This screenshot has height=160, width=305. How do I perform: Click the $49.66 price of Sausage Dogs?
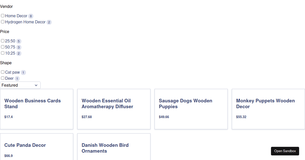point(164,117)
